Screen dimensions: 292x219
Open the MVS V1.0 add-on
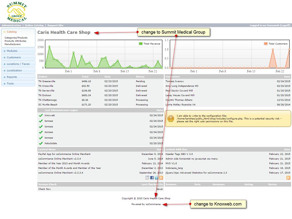(x=171, y=163)
